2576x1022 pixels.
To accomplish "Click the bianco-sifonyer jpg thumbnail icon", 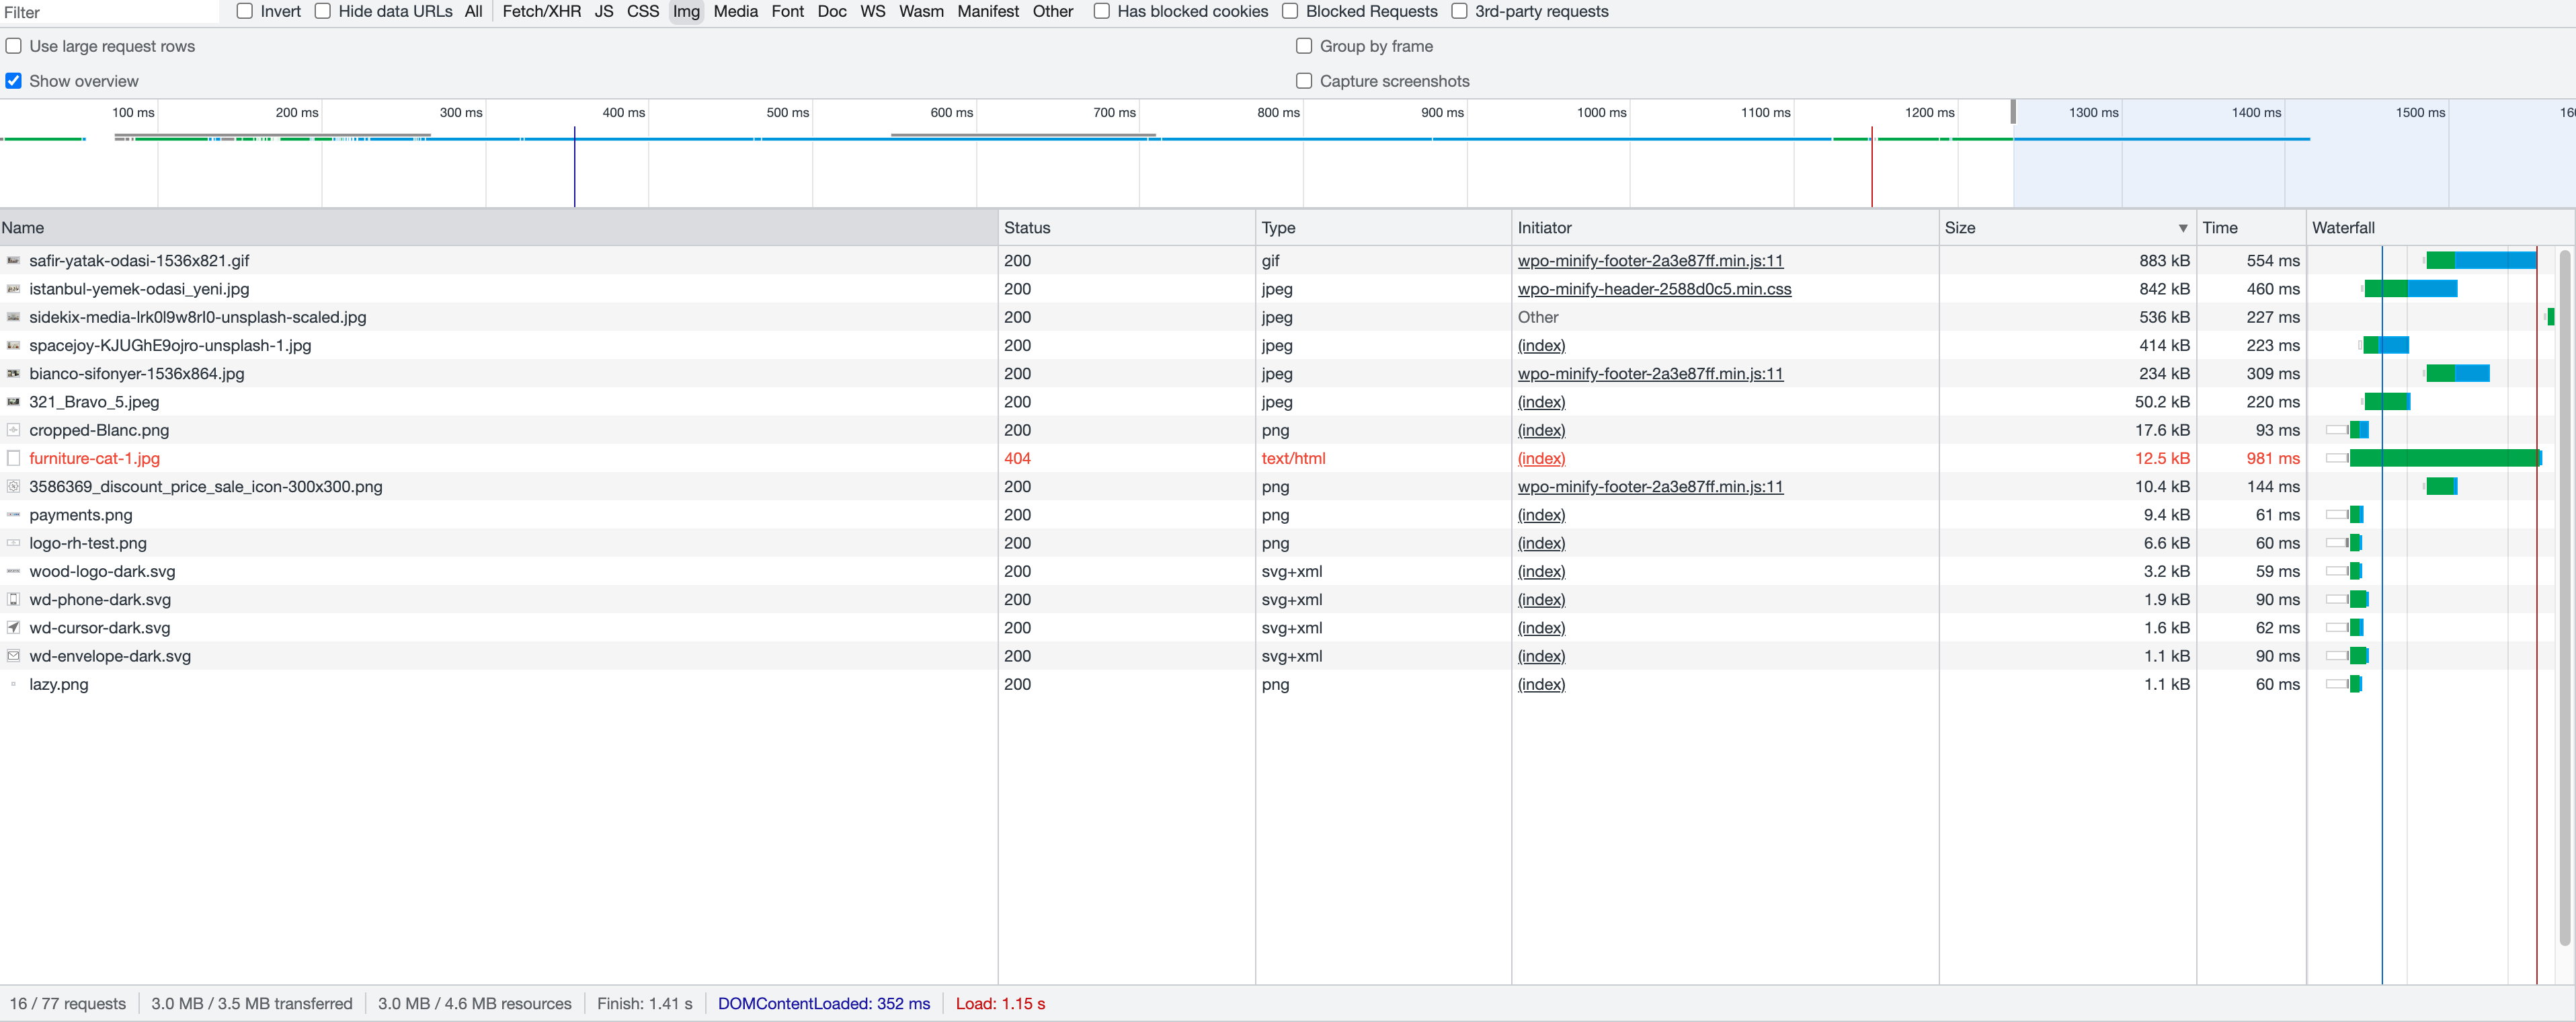I will [x=13, y=374].
